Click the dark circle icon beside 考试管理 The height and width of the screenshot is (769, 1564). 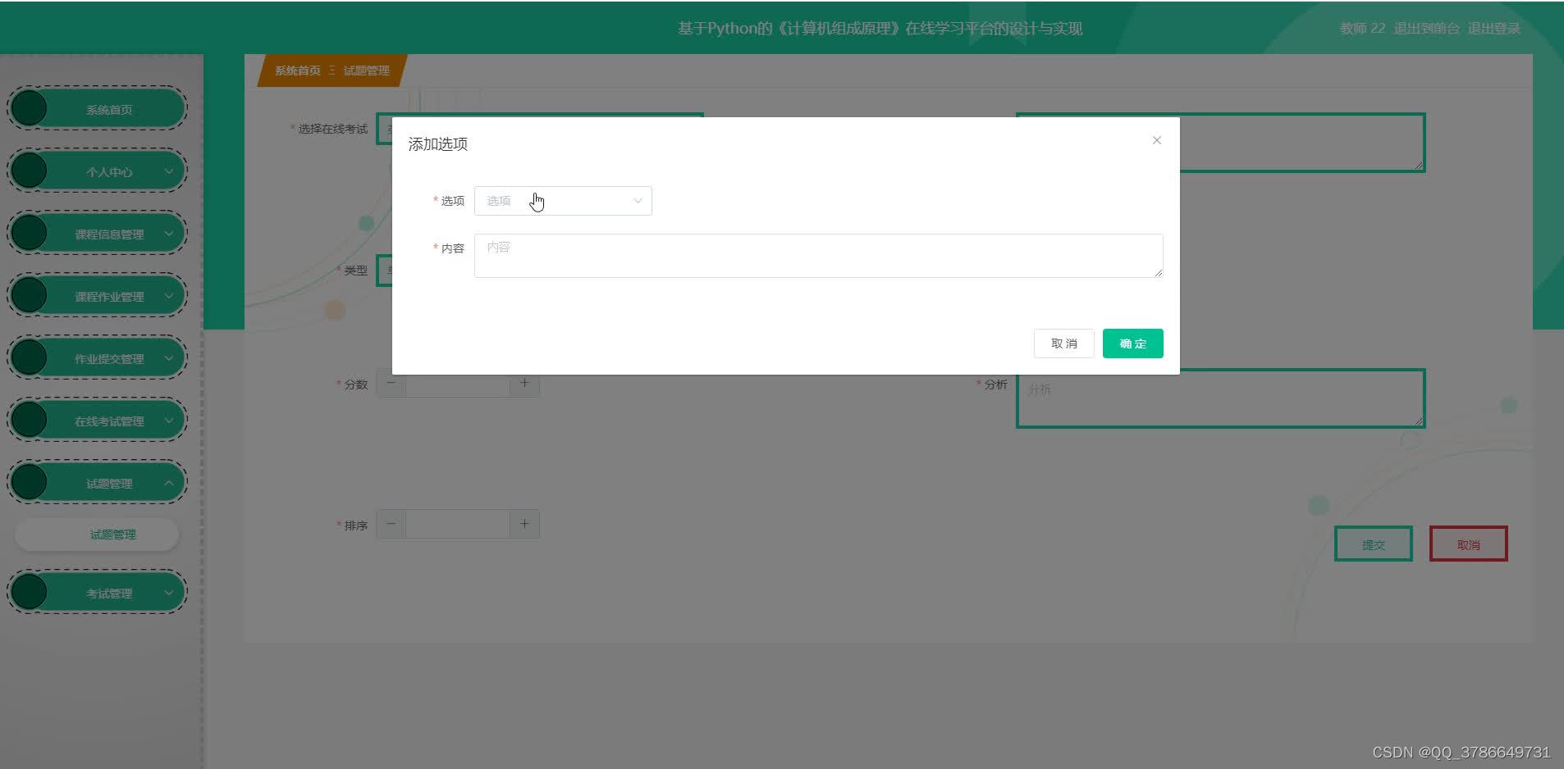click(x=29, y=593)
